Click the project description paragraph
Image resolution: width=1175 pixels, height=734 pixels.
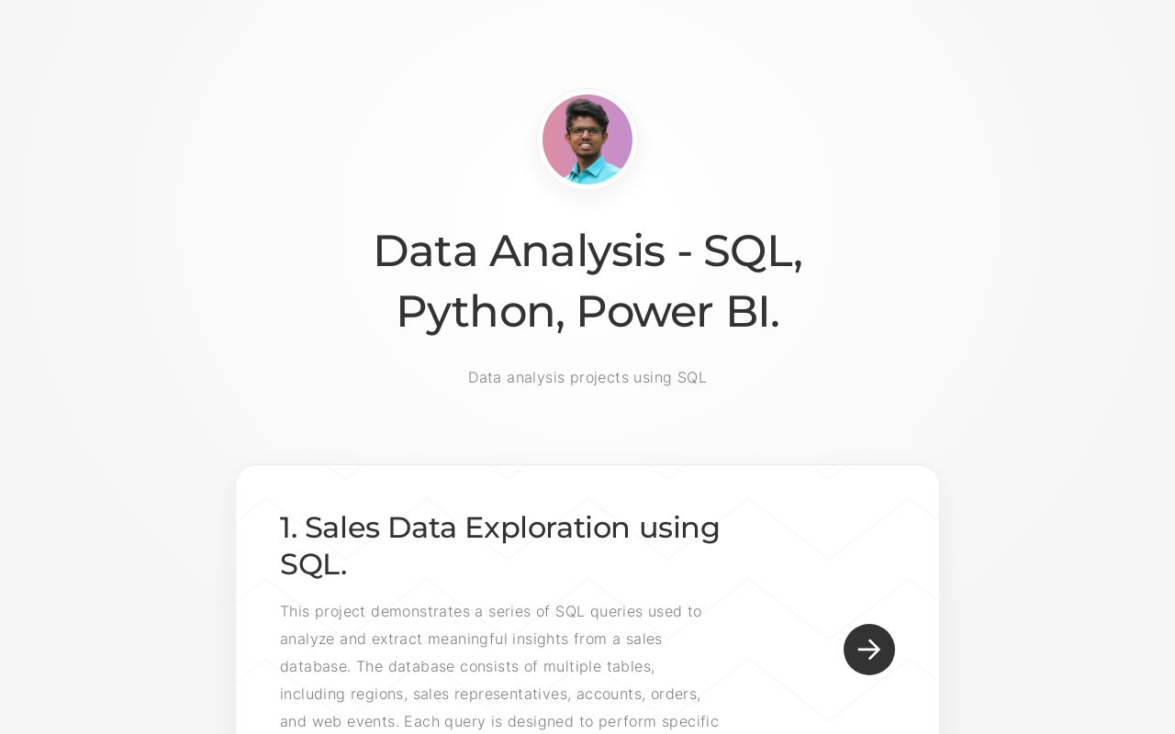coord(500,666)
